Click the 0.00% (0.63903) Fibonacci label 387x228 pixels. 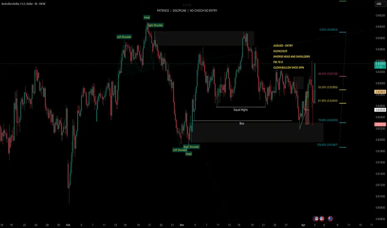pos(328,29)
